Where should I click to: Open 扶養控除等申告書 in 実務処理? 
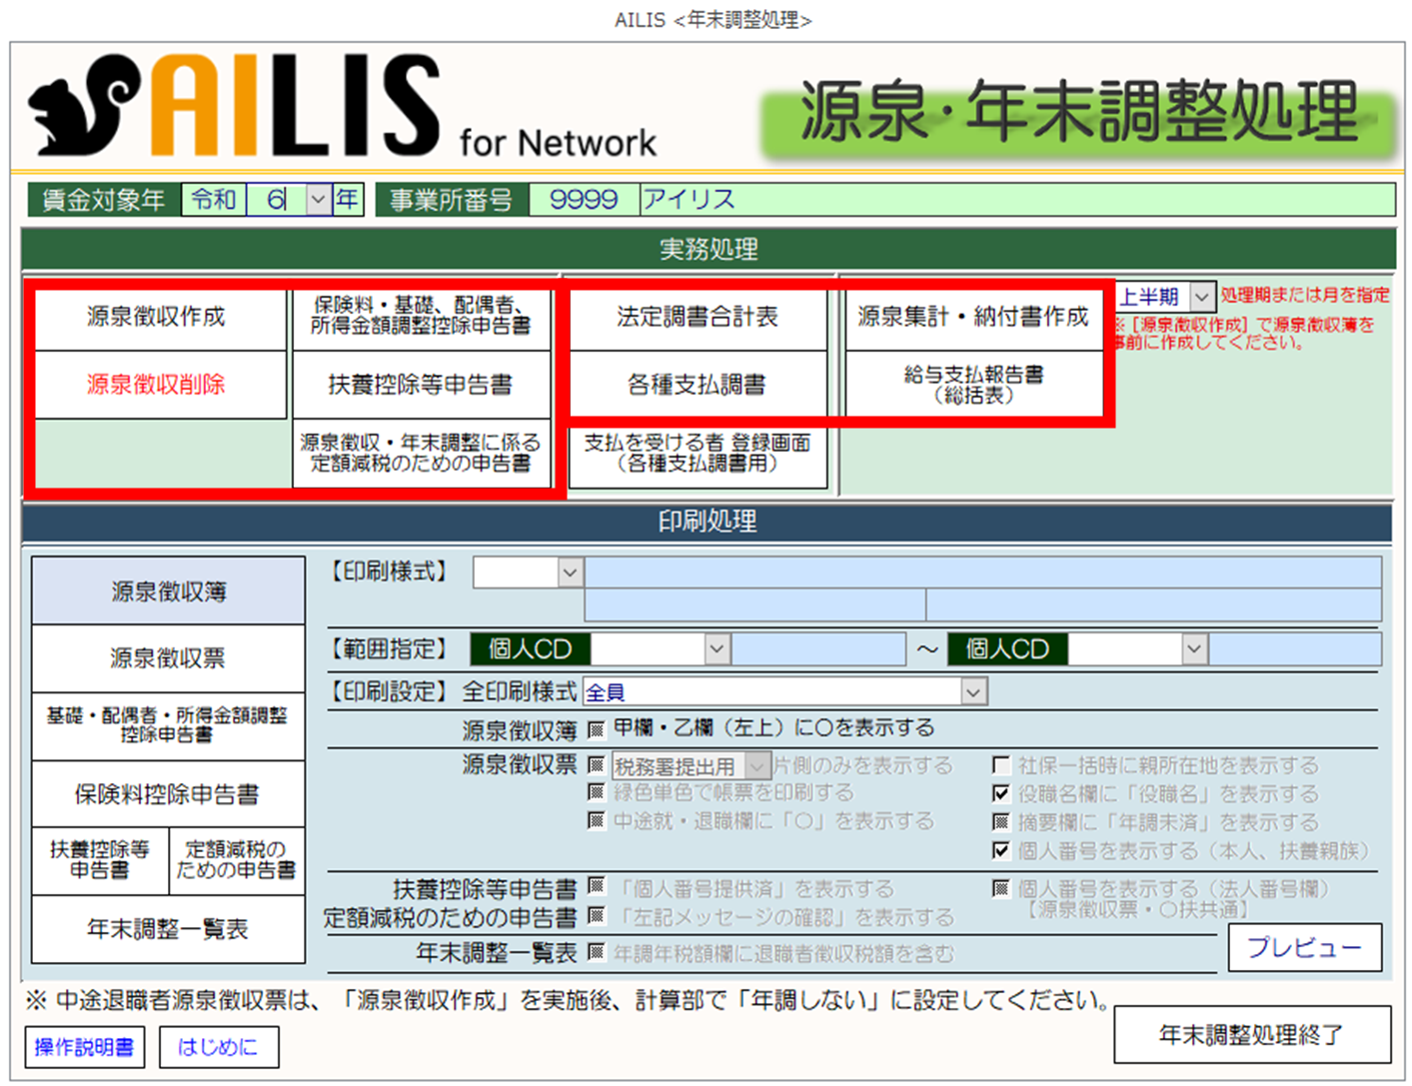(x=421, y=385)
